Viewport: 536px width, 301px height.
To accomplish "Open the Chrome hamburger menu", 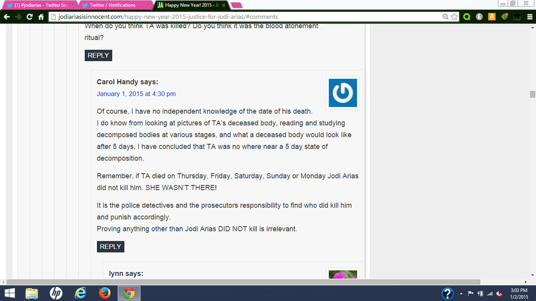I will pos(529,17).
